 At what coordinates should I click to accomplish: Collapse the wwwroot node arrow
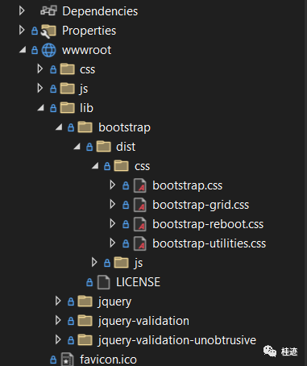[x=23, y=50]
